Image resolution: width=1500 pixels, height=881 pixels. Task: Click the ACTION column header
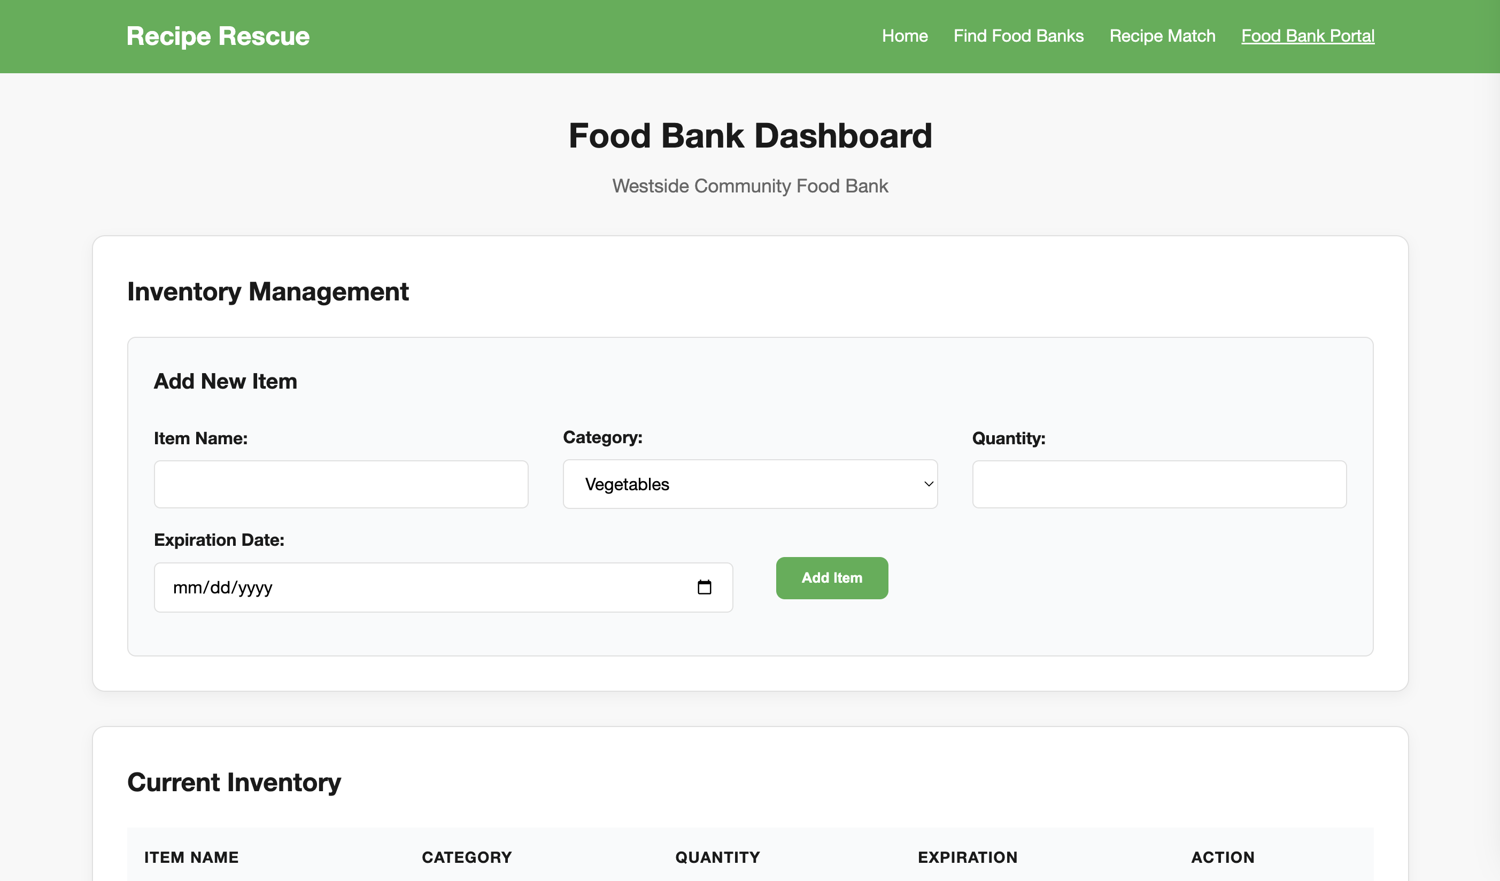point(1223,857)
